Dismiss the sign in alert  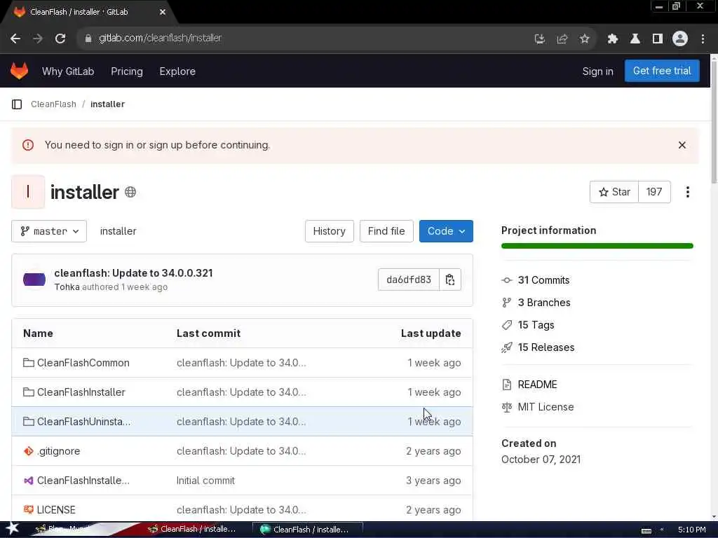click(x=682, y=145)
